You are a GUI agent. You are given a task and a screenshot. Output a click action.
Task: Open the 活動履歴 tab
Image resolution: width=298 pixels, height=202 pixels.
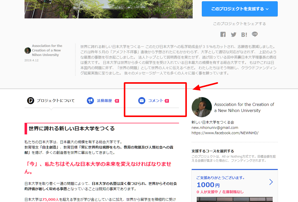[103, 101]
